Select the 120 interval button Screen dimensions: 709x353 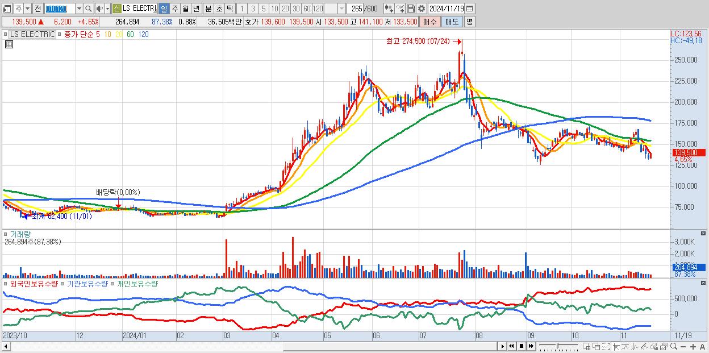(318, 9)
